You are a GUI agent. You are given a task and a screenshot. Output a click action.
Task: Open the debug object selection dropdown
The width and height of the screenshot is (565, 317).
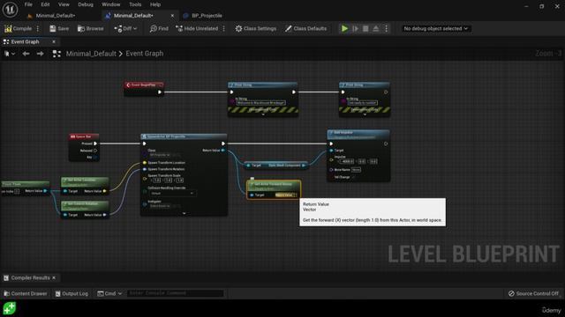coord(435,28)
